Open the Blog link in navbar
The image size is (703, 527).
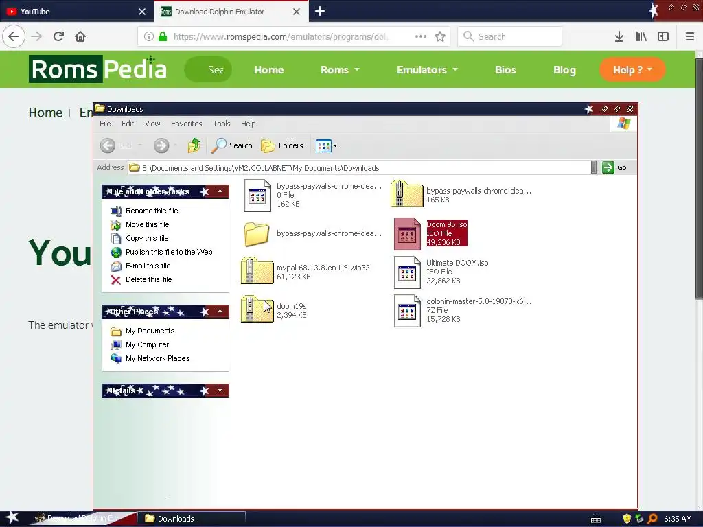564,70
